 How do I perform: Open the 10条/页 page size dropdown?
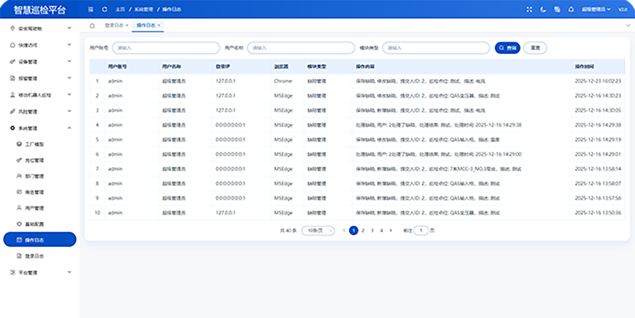[318, 231]
